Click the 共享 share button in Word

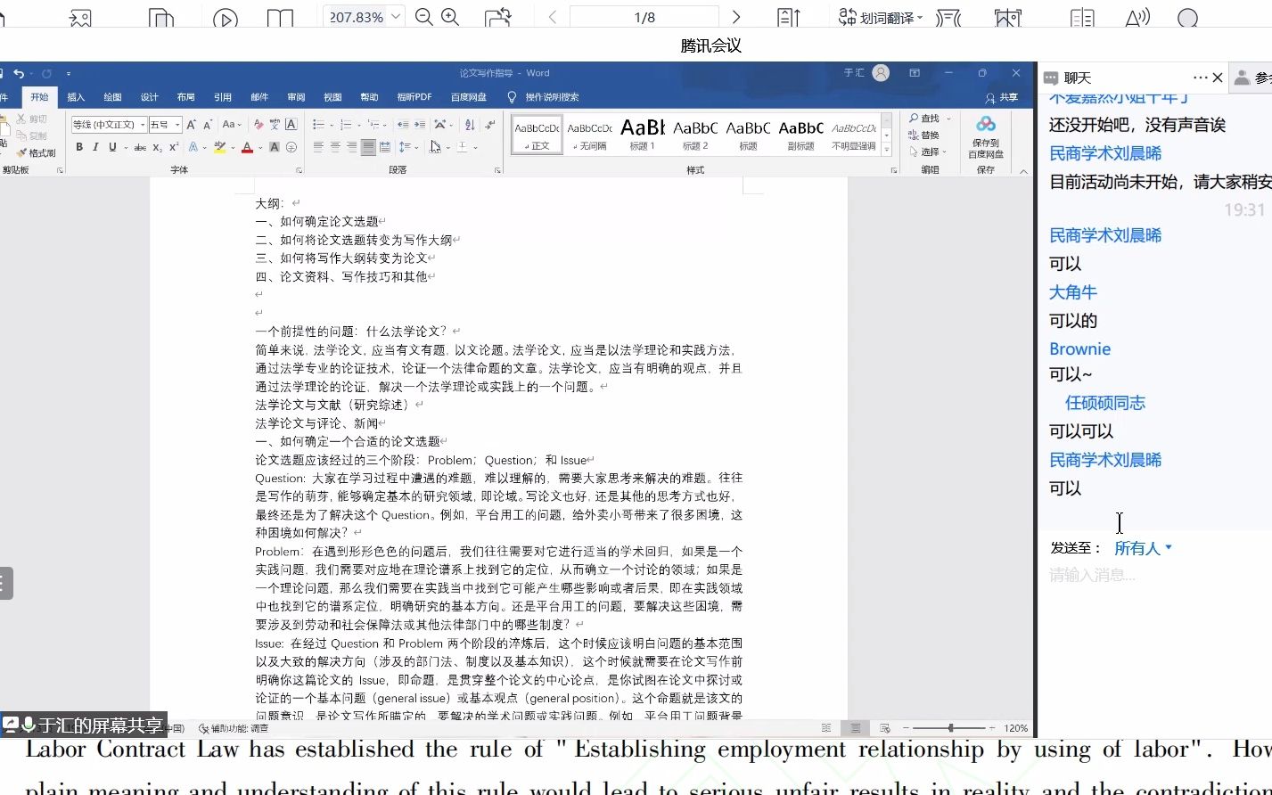point(1003,97)
